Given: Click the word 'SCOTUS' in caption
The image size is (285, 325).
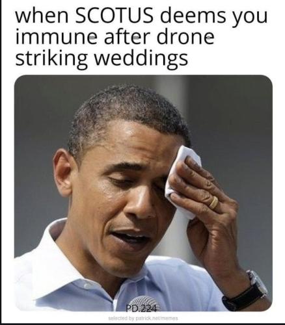Looking at the screenshot, I should click(114, 16).
